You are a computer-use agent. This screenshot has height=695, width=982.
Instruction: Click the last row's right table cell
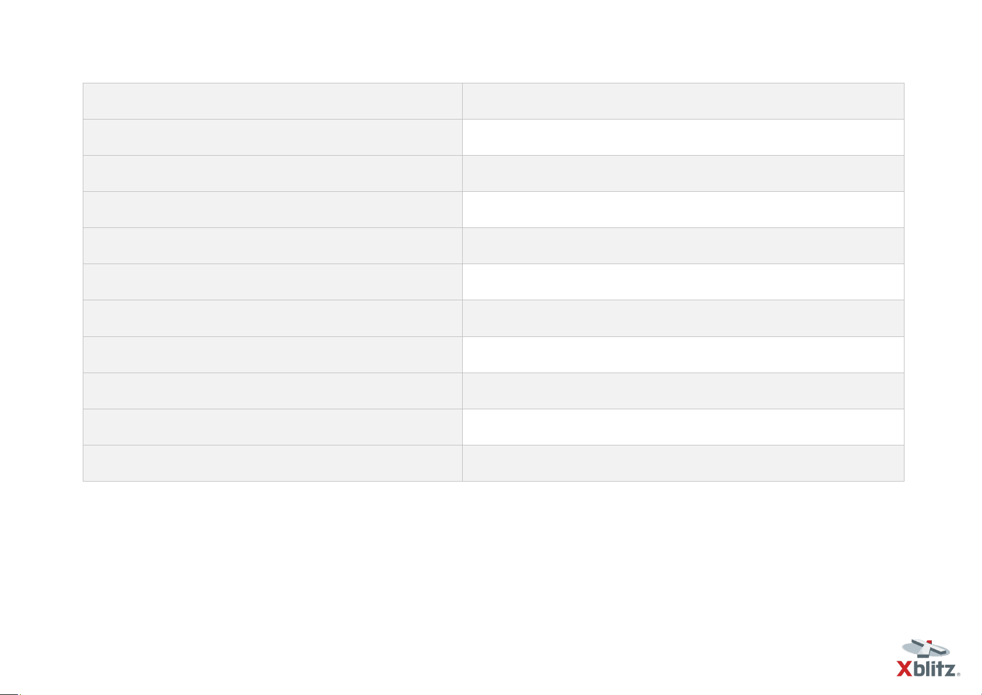[x=683, y=463]
